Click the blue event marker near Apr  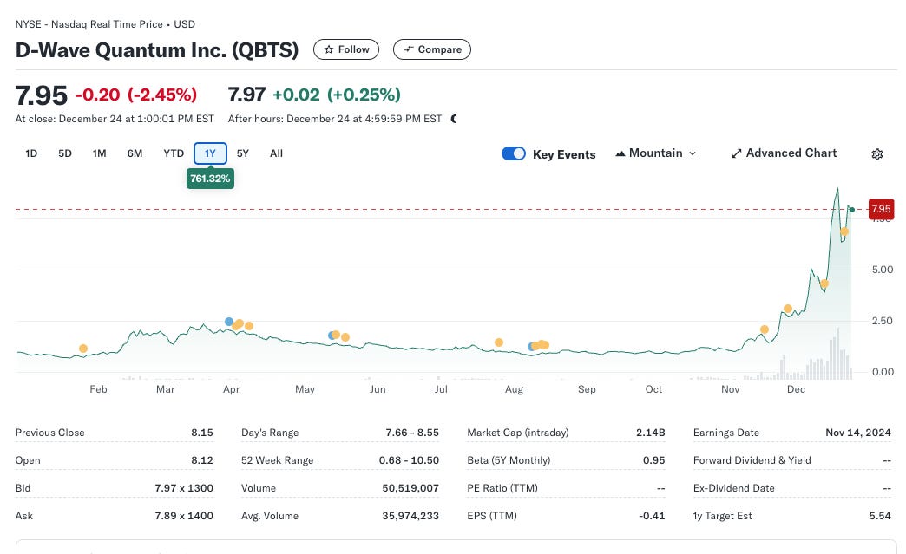tap(229, 322)
